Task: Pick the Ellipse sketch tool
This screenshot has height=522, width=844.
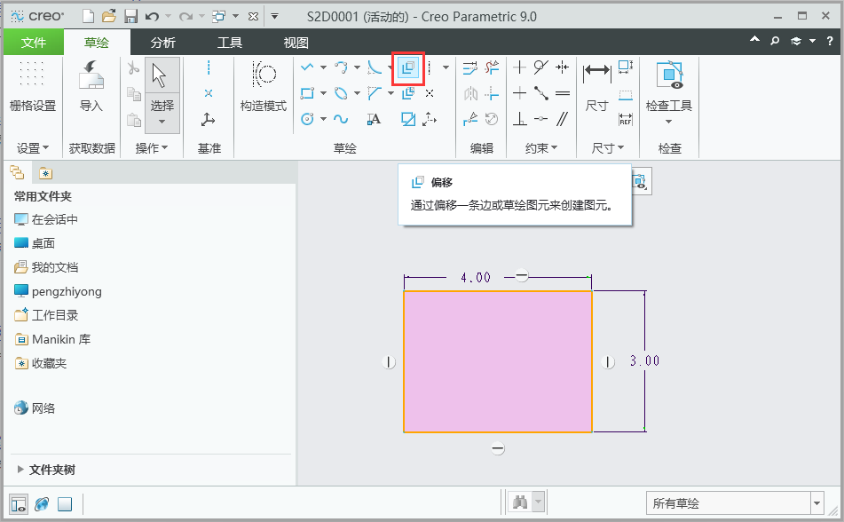Action: (x=341, y=93)
